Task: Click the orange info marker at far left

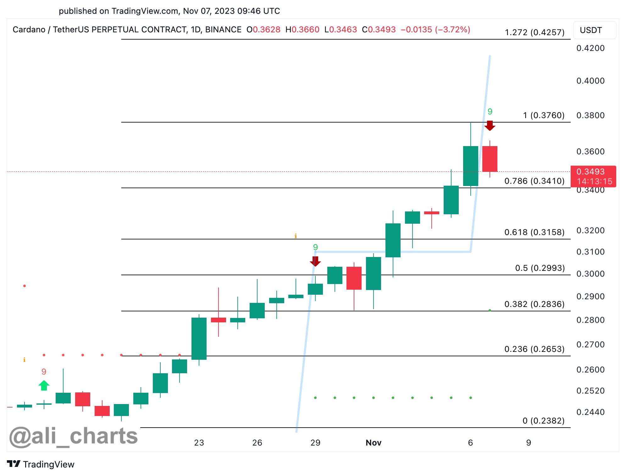Action: [24, 360]
